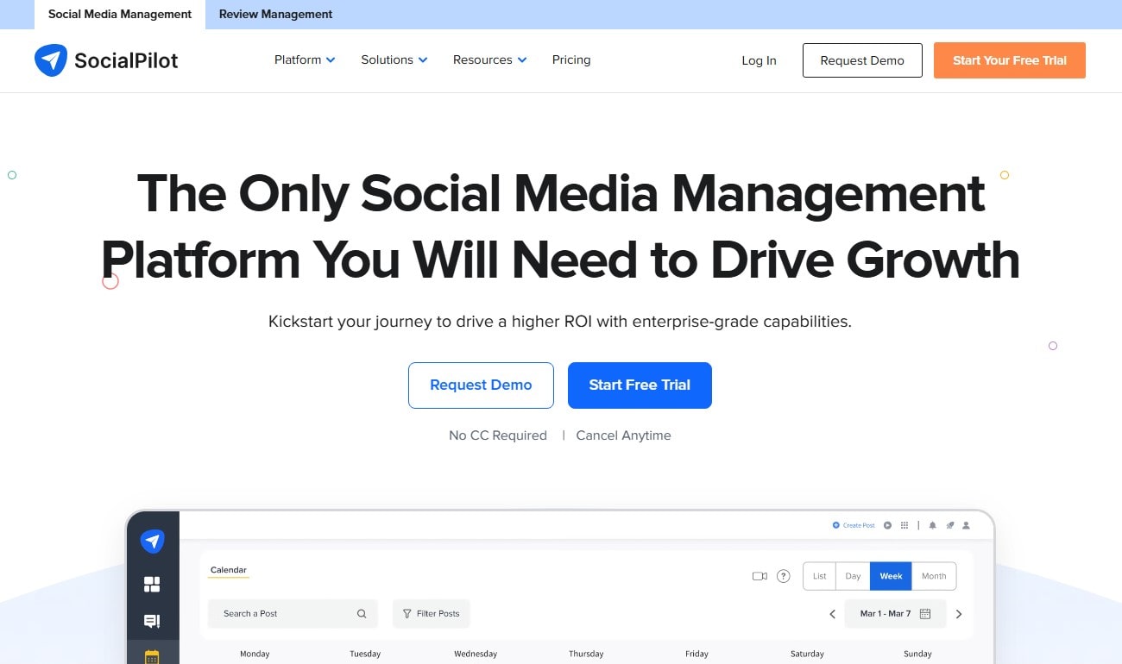Screen dimensions: 1122x664
Task: Open the question mark help icon
Action: [x=784, y=576]
